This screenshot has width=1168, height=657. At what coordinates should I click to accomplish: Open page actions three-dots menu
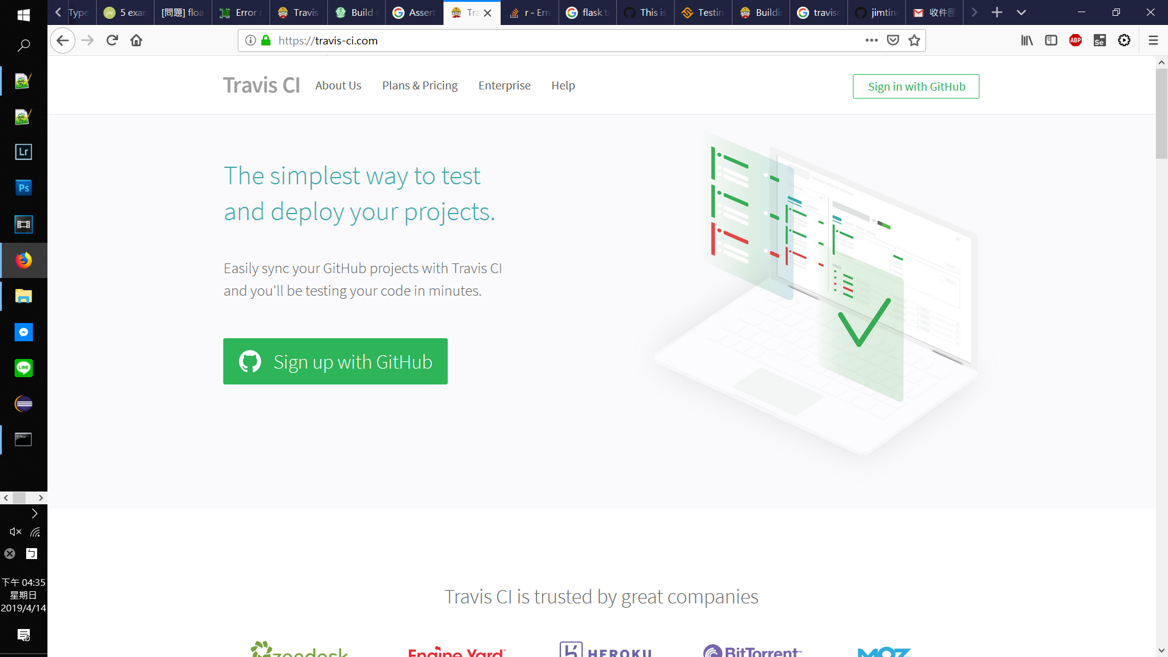(871, 40)
